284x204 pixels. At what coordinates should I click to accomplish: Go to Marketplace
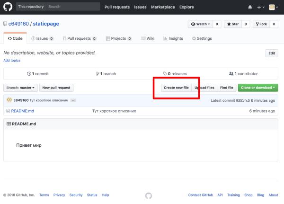pyautogui.click(x=163, y=7)
